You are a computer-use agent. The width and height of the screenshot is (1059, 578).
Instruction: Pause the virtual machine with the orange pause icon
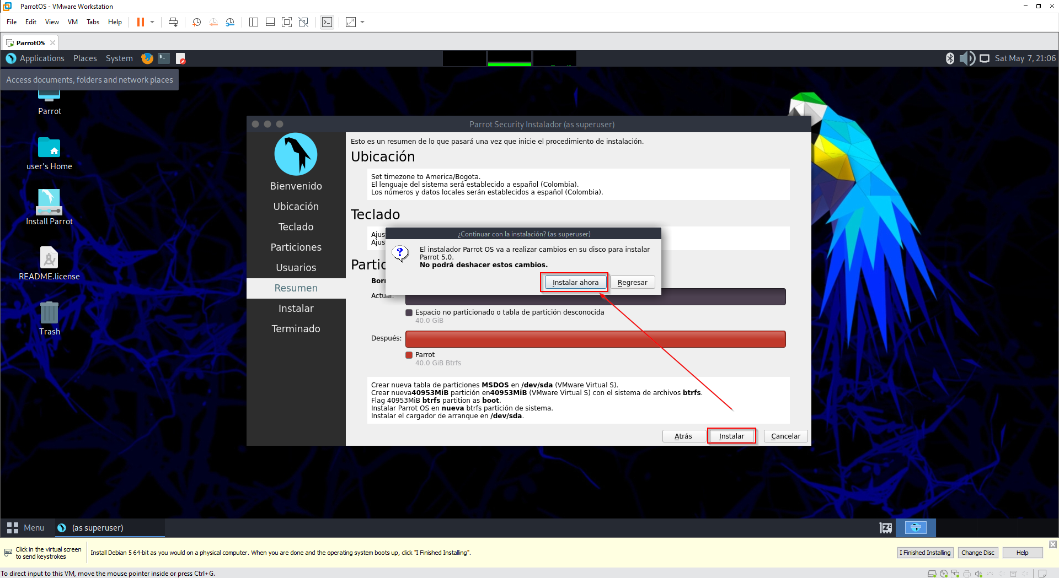pos(141,22)
